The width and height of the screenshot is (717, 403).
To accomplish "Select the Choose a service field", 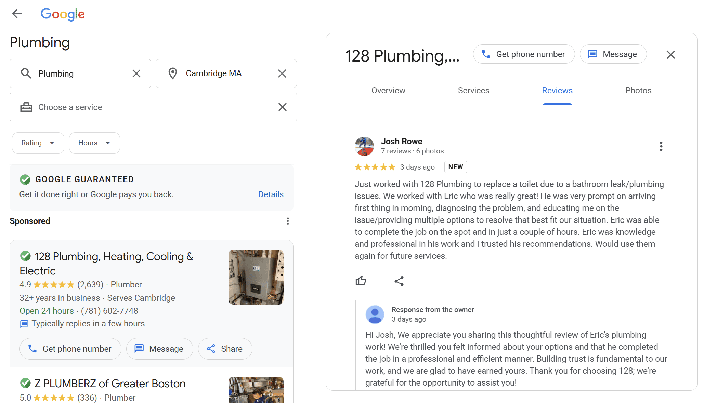I will (153, 107).
